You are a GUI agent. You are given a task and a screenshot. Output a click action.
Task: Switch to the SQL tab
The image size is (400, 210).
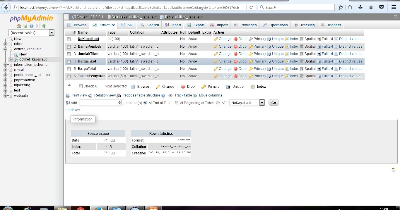click(127, 25)
